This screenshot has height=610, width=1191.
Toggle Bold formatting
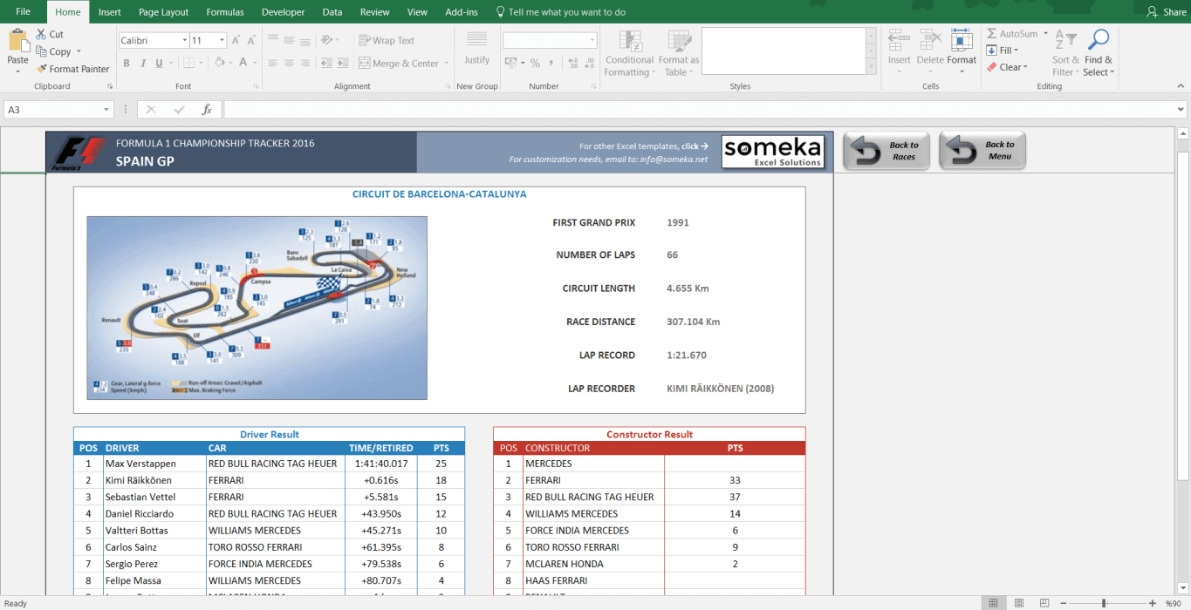127,63
